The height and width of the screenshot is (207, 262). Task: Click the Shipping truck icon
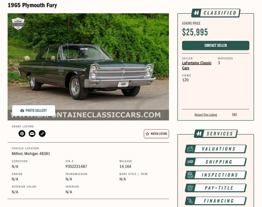tap(191, 162)
